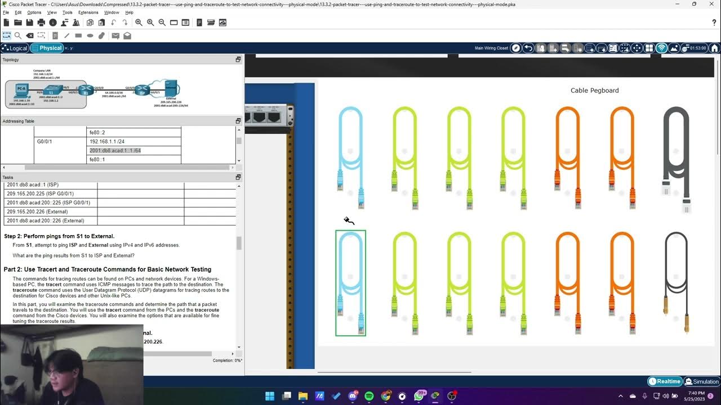The height and width of the screenshot is (405, 721).
Task: Open environment time 01:53:00 control
Action: point(694,48)
